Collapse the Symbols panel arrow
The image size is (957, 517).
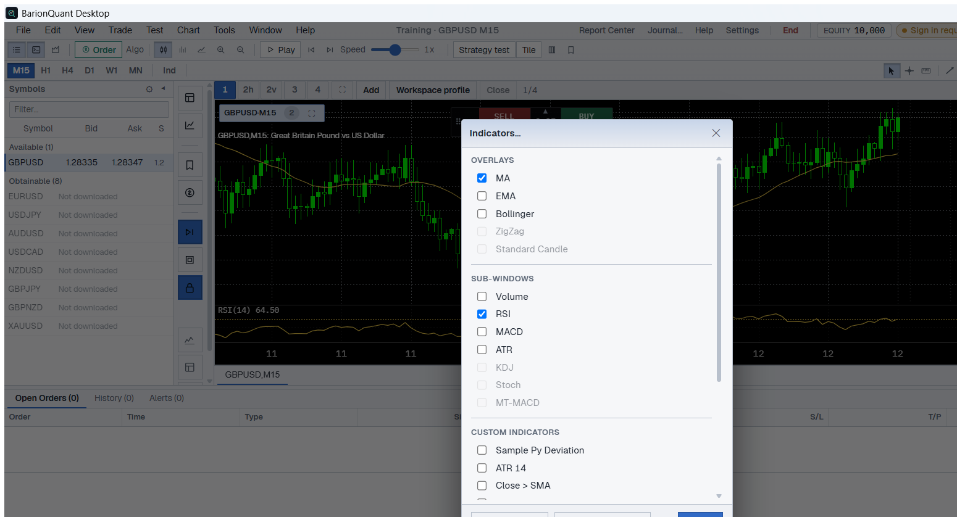click(164, 89)
